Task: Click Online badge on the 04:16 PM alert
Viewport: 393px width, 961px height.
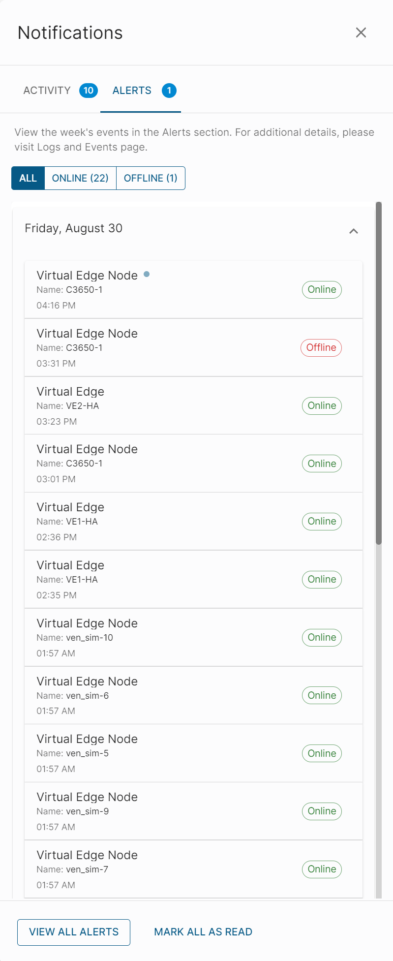Action: pyautogui.click(x=322, y=290)
